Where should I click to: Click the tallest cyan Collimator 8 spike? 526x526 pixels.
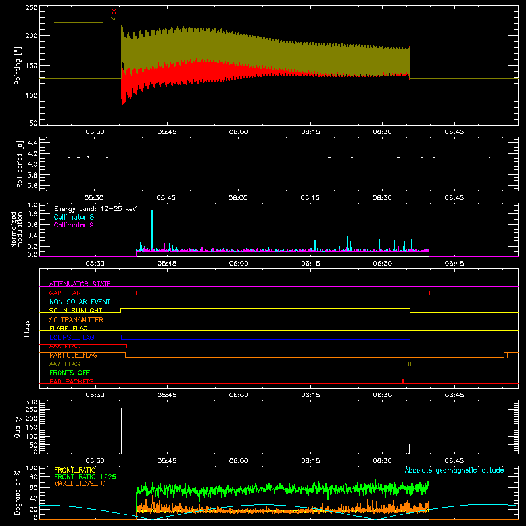[x=152, y=229]
